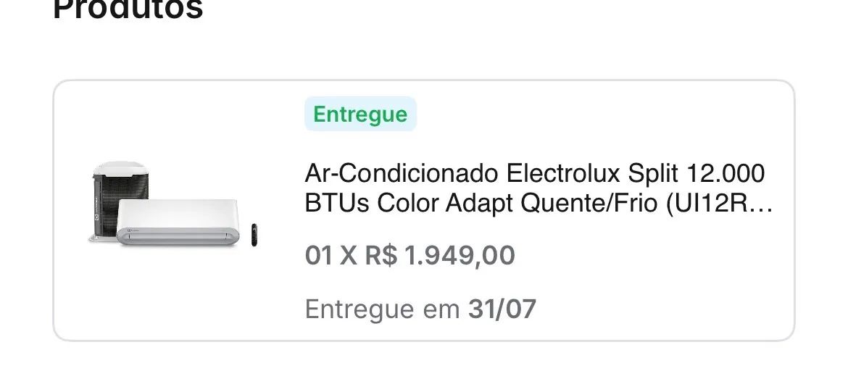
Task: Tap the green Entregue status badge
Action: 360,114
